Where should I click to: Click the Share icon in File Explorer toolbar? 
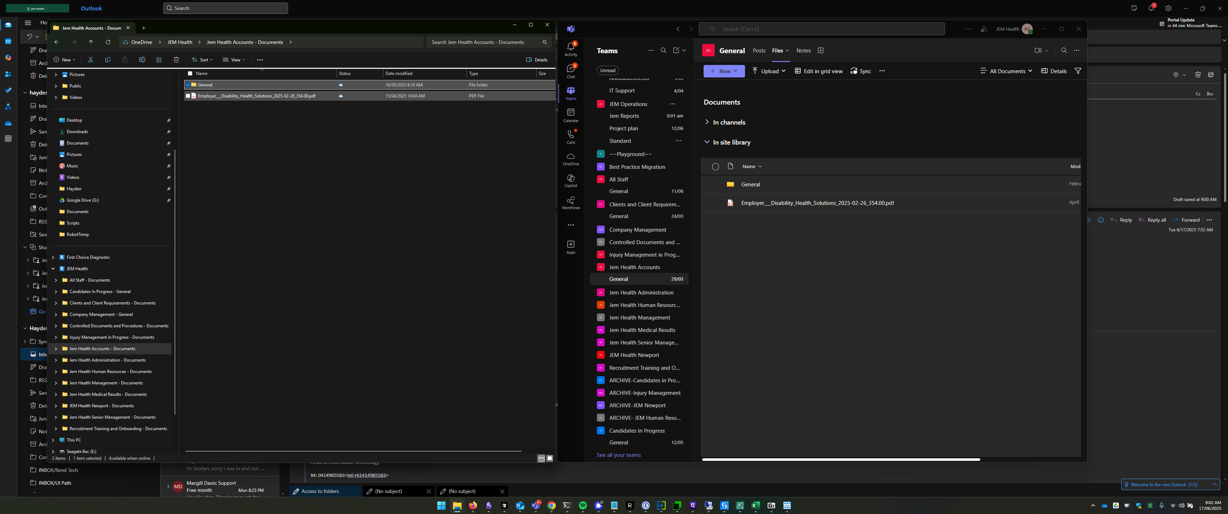(x=159, y=60)
